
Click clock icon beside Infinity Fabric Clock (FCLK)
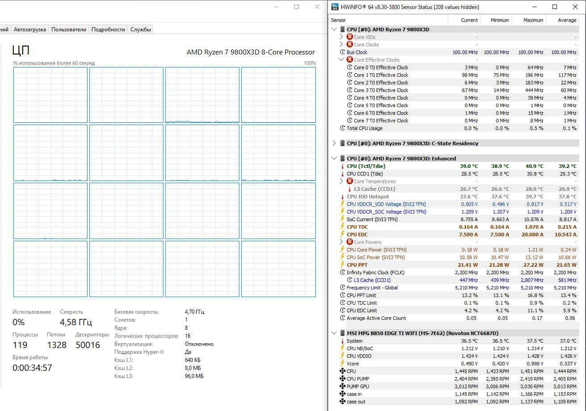[343, 273]
